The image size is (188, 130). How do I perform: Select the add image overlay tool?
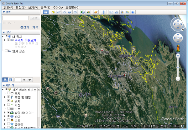tap(70, 12)
